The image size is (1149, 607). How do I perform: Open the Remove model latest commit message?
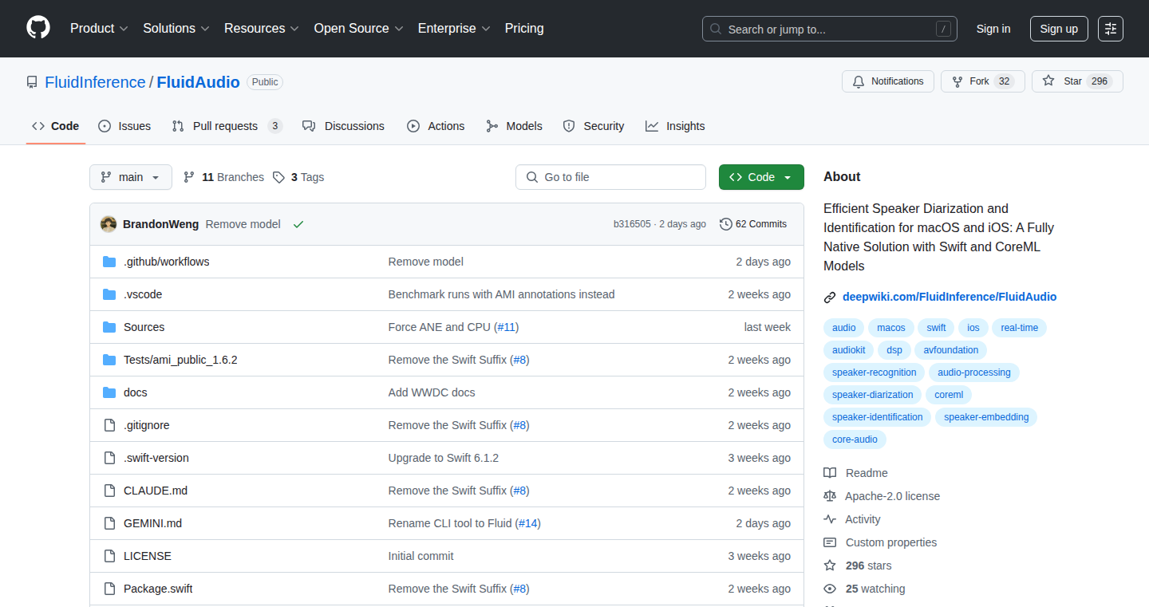click(243, 224)
